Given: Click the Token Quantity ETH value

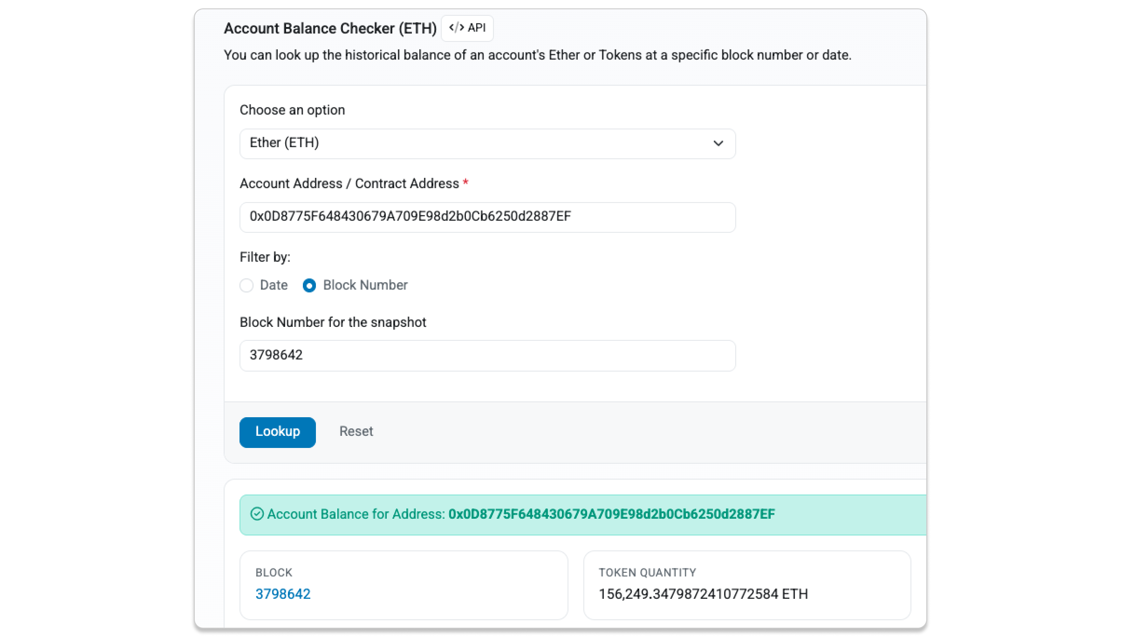Looking at the screenshot, I should tap(703, 594).
